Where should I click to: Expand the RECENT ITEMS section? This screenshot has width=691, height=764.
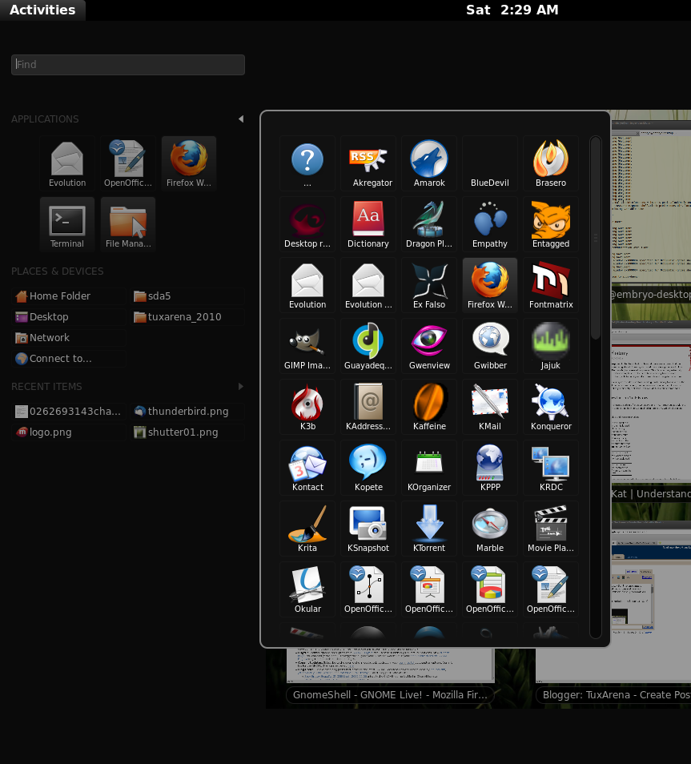pyautogui.click(x=241, y=386)
